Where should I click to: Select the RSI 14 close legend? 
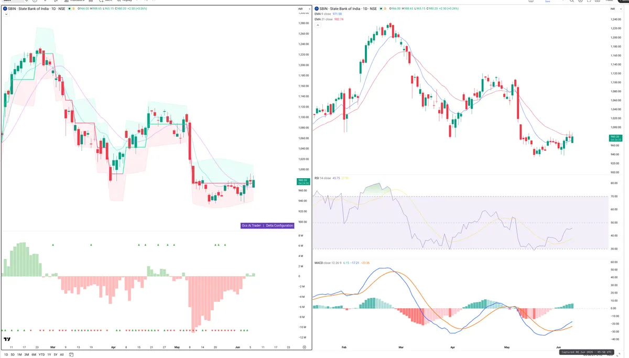click(x=323, y=178)
